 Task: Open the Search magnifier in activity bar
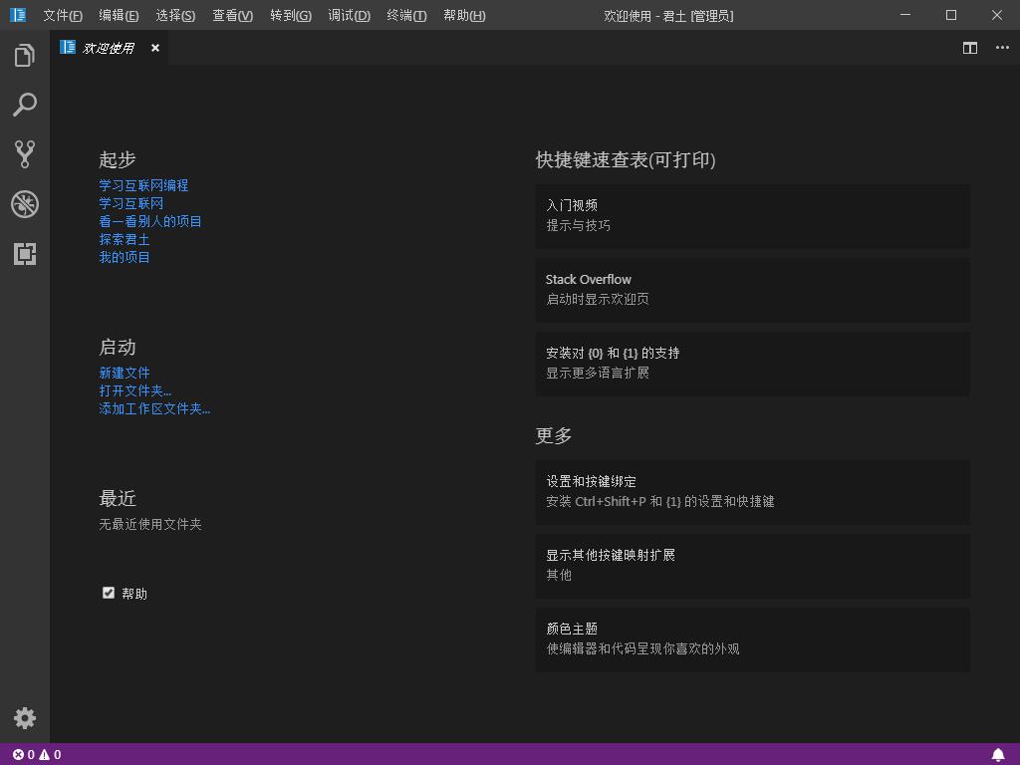(25, 105)
